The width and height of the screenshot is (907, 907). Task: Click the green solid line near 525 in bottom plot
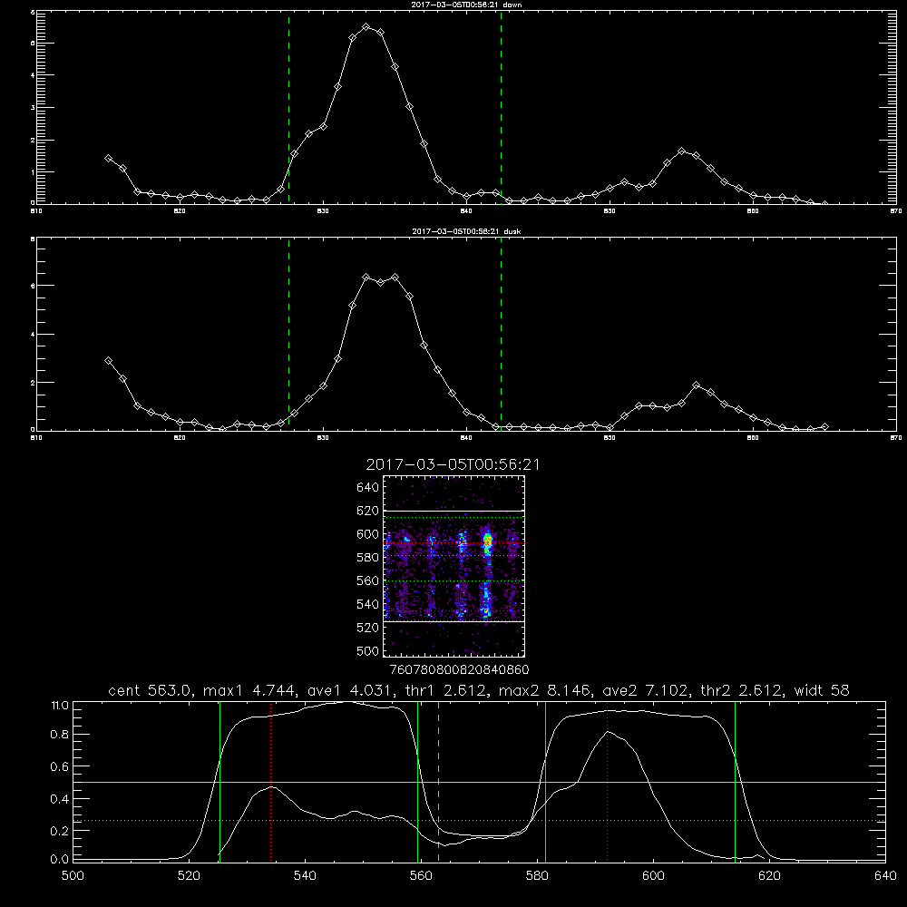point(219,781)
